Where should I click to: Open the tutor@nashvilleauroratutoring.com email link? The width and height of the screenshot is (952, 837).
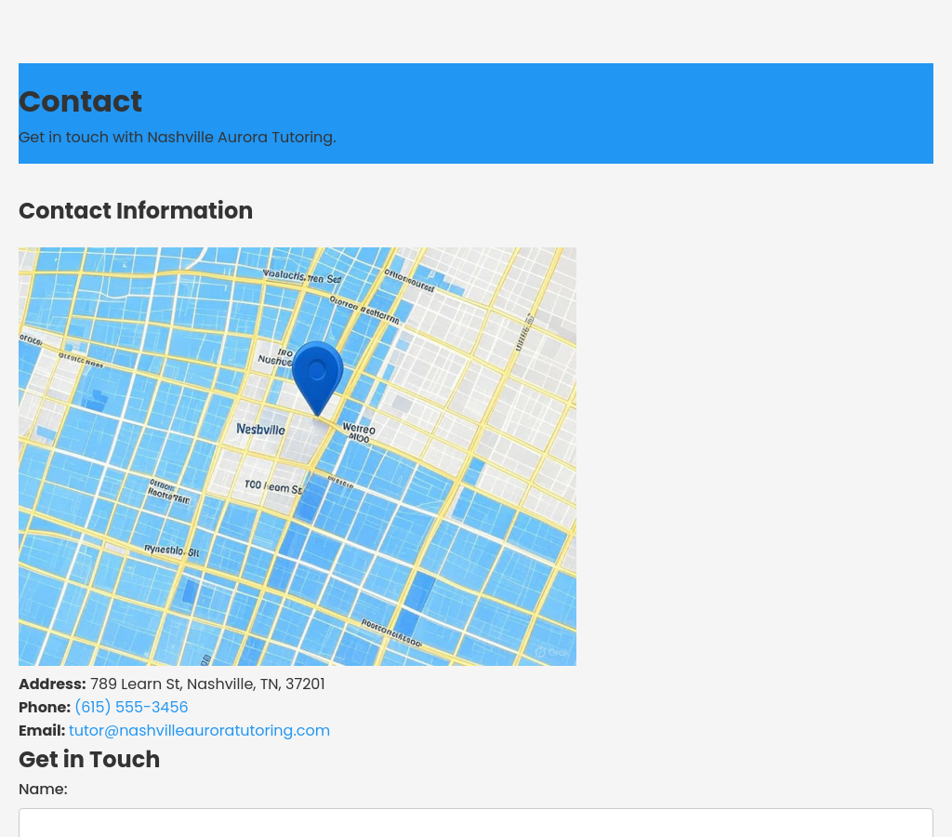pyautogui.click(x=199, y=730)
